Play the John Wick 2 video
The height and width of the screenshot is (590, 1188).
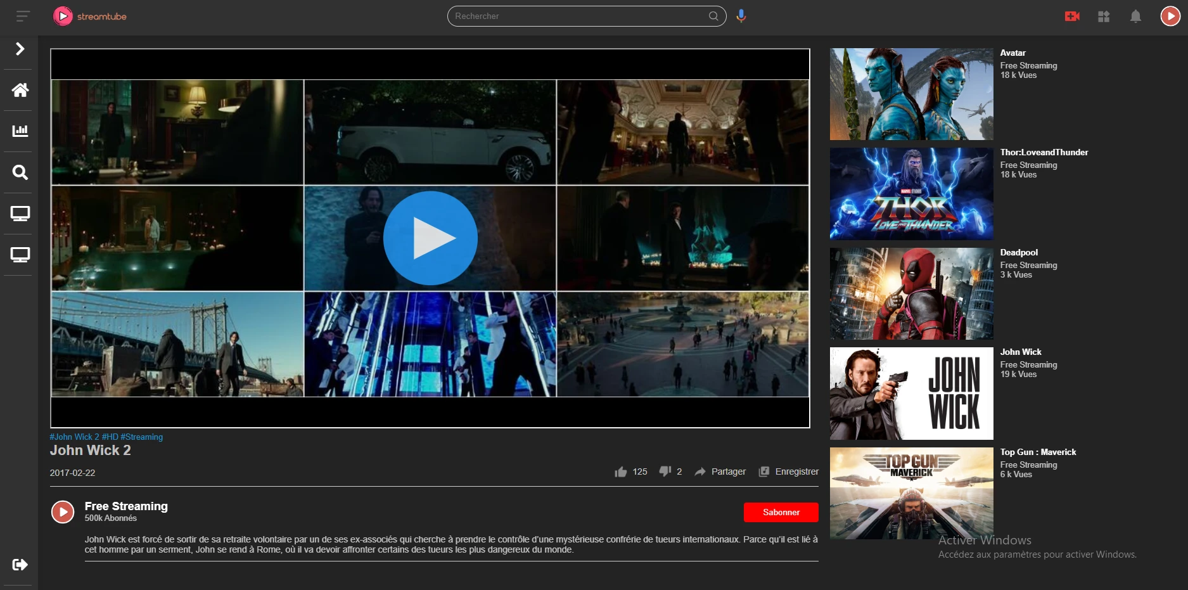tap(430, 238)
